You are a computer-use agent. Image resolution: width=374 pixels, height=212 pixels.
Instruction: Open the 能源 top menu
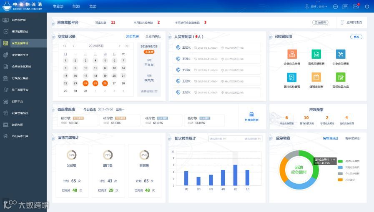76,6
